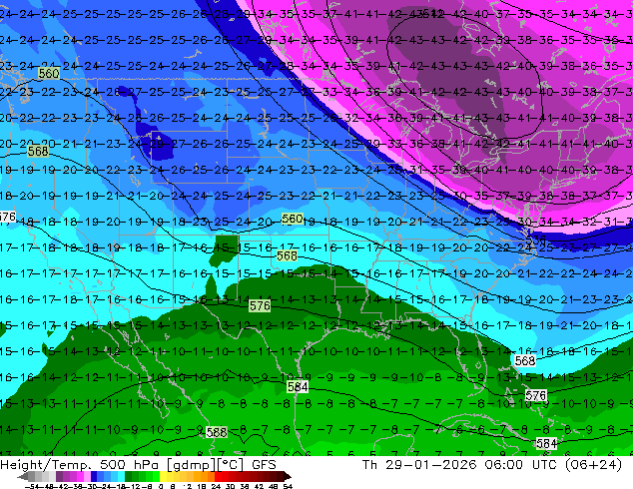Click the '24' legend scale value
This screenshot has width=633, height=489.
pos(216,486)
